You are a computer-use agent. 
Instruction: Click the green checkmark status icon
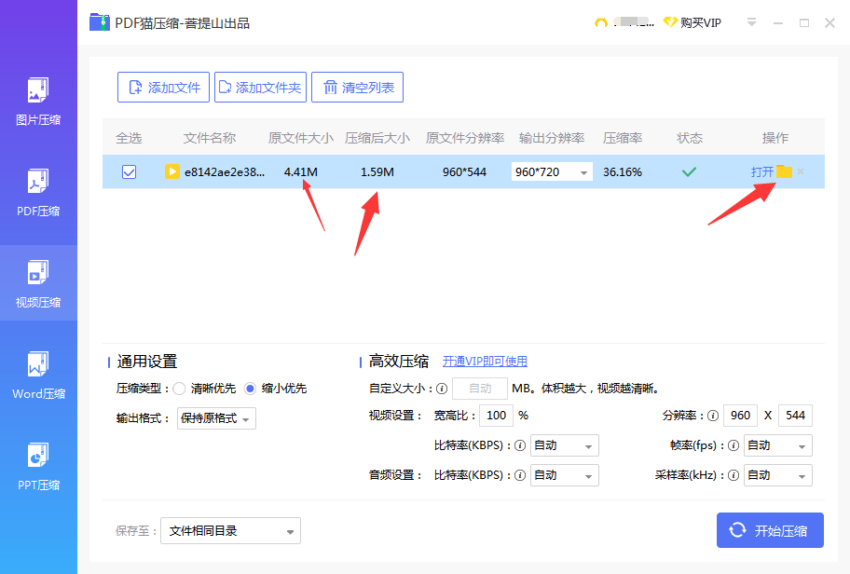coord(689,171)
